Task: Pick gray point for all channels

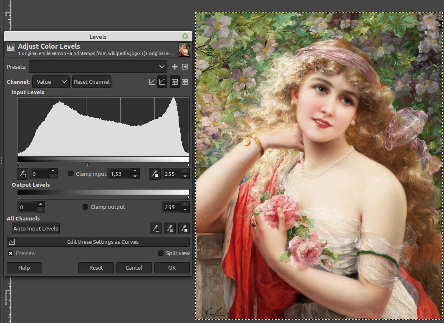Action: [x=170, y=228]
